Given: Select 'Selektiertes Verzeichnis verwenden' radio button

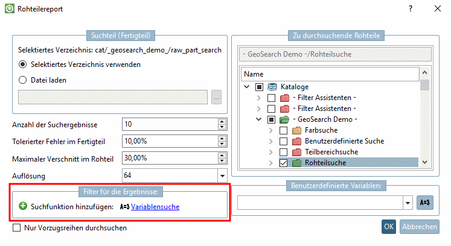Looking at the screenshot, I should point(23,65).
